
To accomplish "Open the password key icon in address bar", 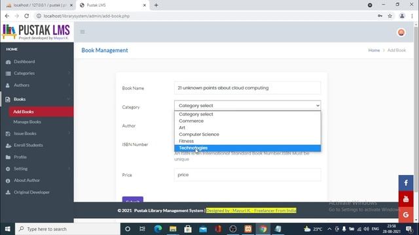I will pyautogui.click(x=380, y=16).
